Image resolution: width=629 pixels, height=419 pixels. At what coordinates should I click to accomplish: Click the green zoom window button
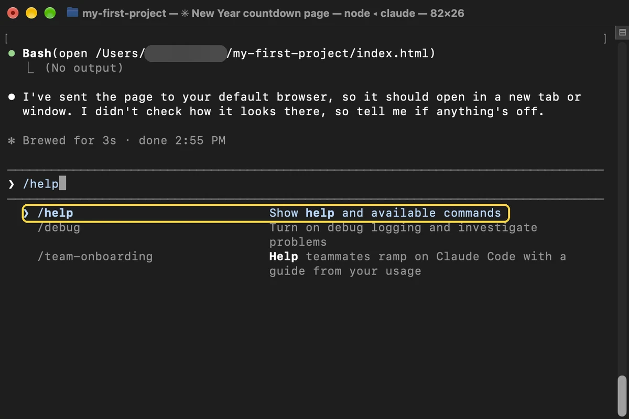(x=50, y=13)
